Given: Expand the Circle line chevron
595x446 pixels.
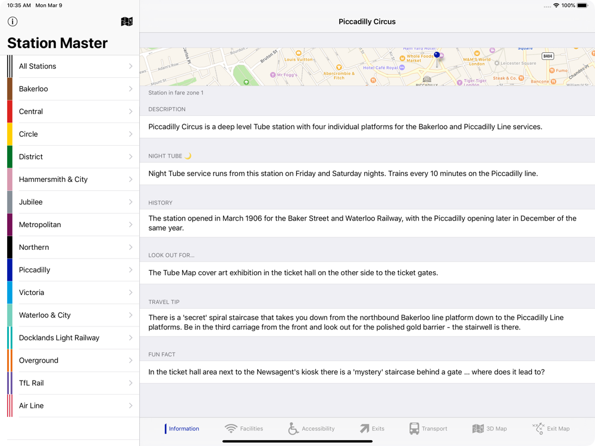Looking at the screenshot, I should pyautogui.click(x=130, y=134).
